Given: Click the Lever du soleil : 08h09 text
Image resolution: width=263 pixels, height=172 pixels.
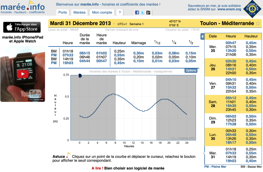Looking at the screenshot, I should pos(63,30).
